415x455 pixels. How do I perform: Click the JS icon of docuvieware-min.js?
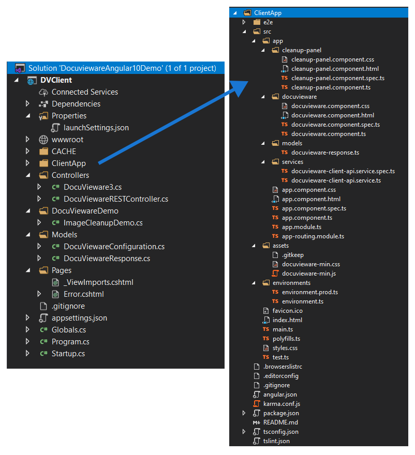pyautogui.click(x=275, y=274)
